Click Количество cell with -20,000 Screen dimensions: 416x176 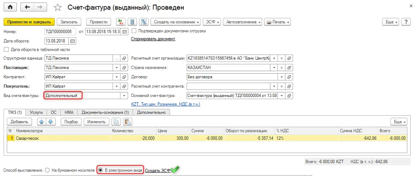coord(134,138)
